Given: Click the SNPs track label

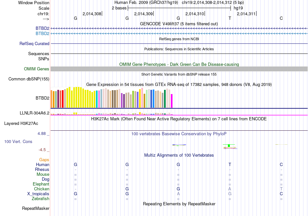Looking at the screenshot, I should [x=44, y=59].
